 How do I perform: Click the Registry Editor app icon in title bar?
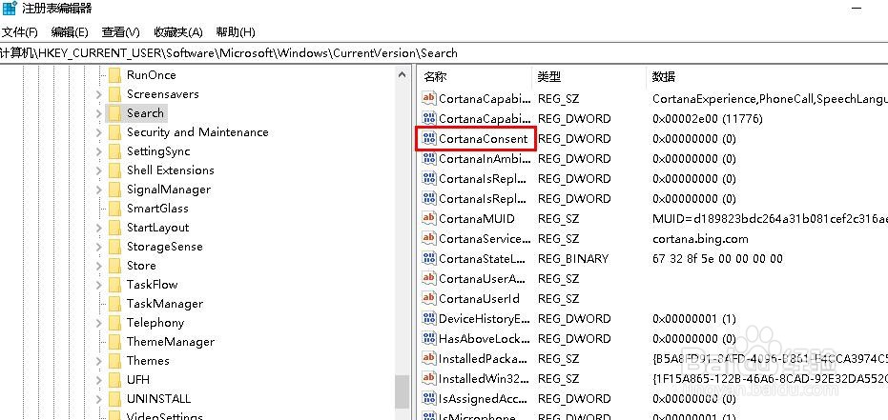[9, 9]
